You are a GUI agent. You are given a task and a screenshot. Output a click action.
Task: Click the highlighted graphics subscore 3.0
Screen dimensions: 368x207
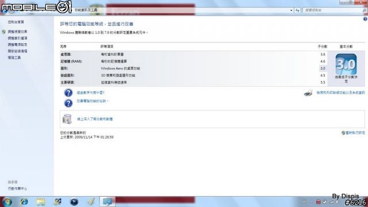[x=323, y=68]
